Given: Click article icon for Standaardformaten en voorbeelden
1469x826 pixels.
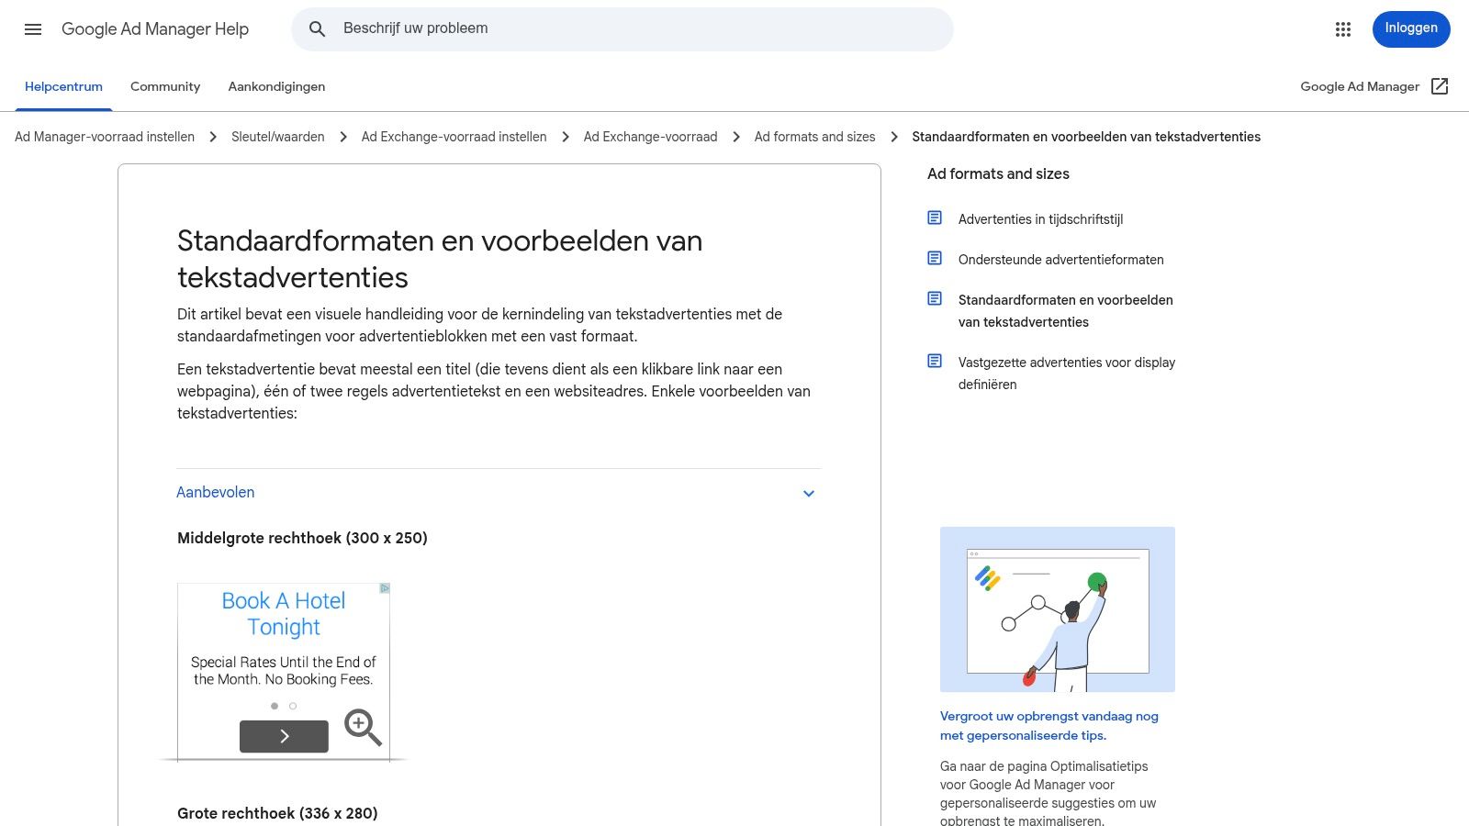Looking at the screenshot, I should pyautogui.click(x=935, y=298).
